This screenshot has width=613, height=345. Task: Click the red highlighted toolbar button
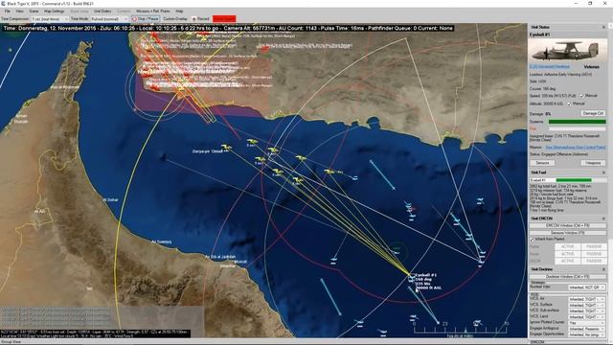click(224, 19)
